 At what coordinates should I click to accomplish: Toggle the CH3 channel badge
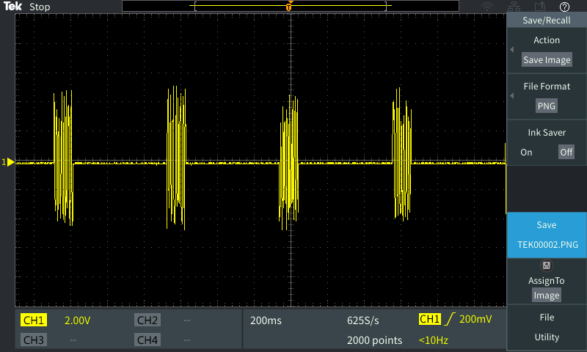point(33,340)
